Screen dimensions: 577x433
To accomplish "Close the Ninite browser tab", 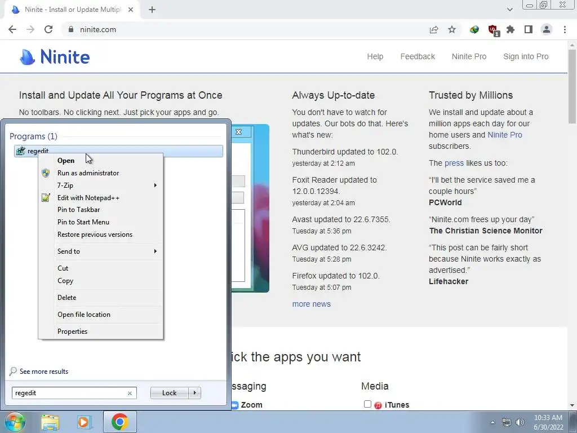I will [131, 10].
